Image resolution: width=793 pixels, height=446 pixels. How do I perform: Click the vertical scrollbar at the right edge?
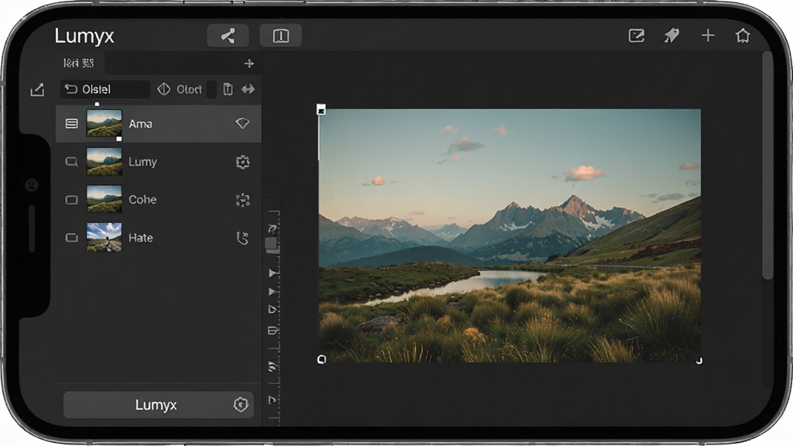tap(767, 165)
